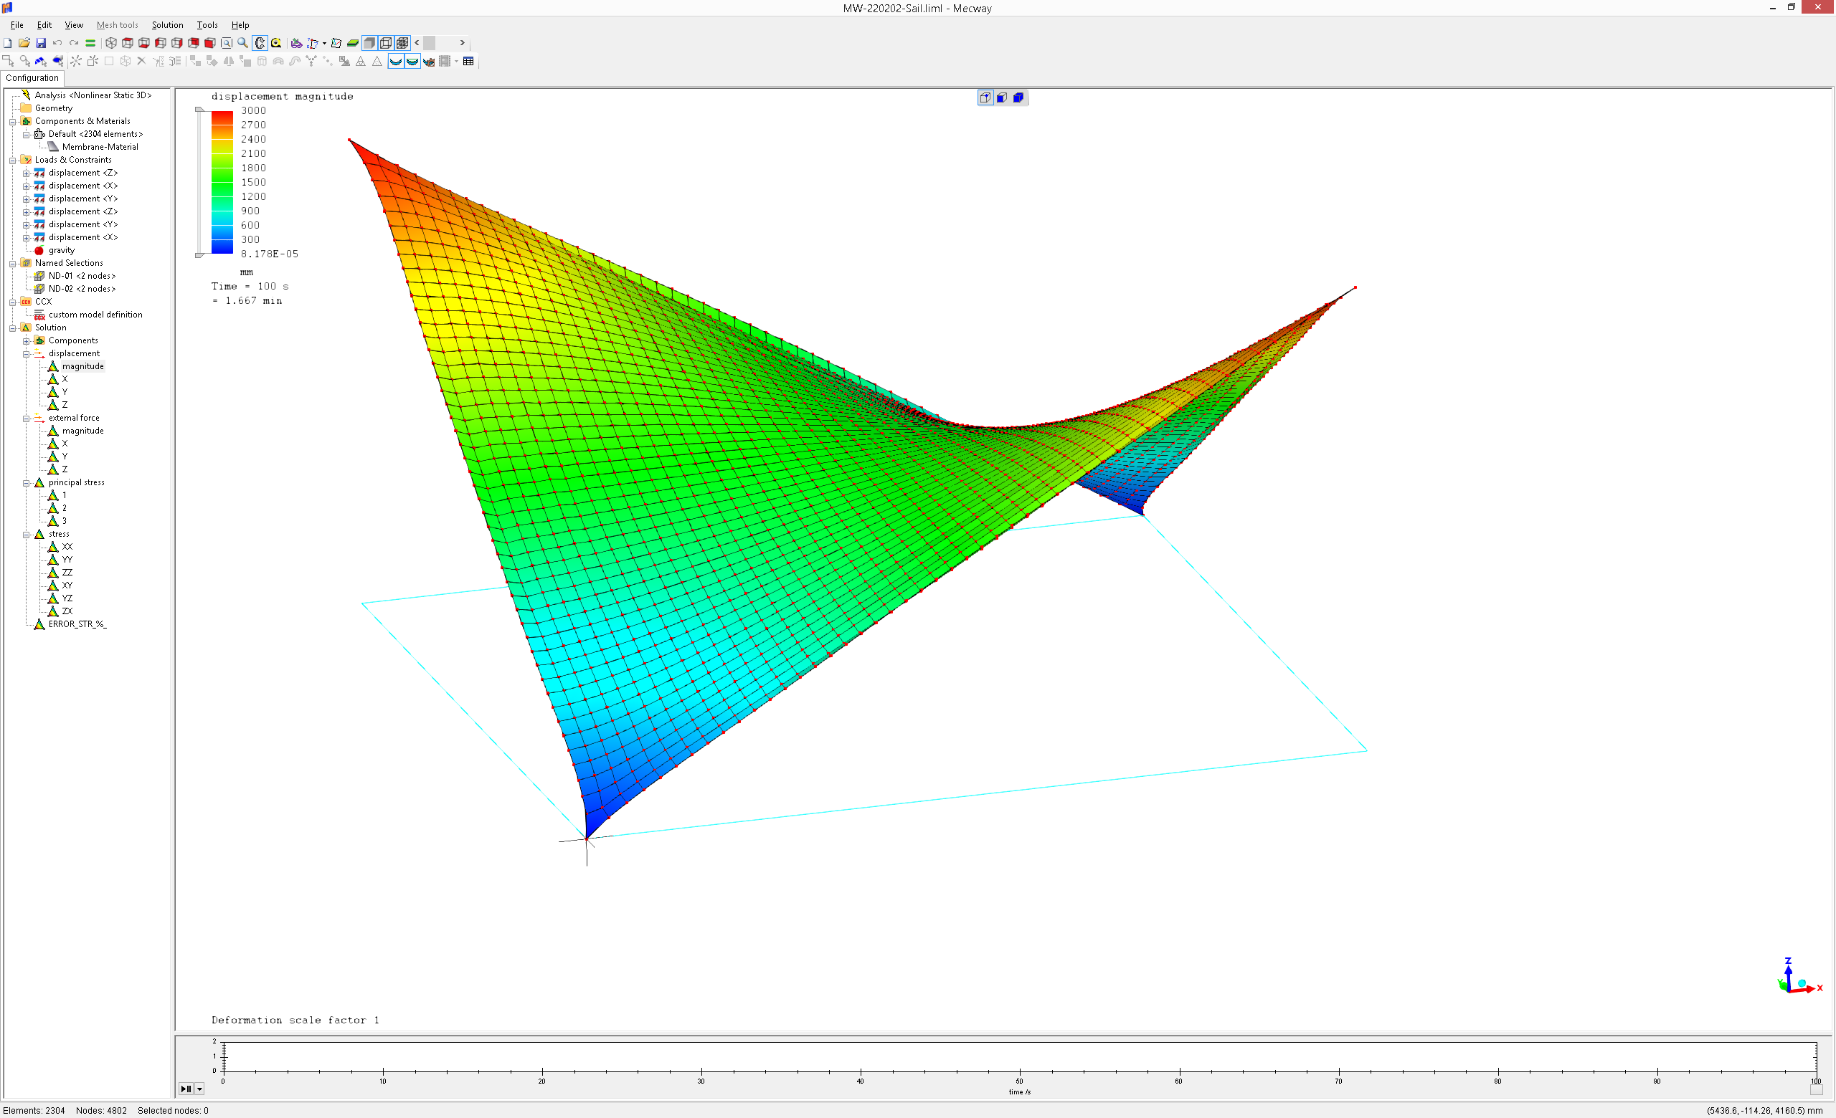Select custom model definition tree item

point(95,315)
